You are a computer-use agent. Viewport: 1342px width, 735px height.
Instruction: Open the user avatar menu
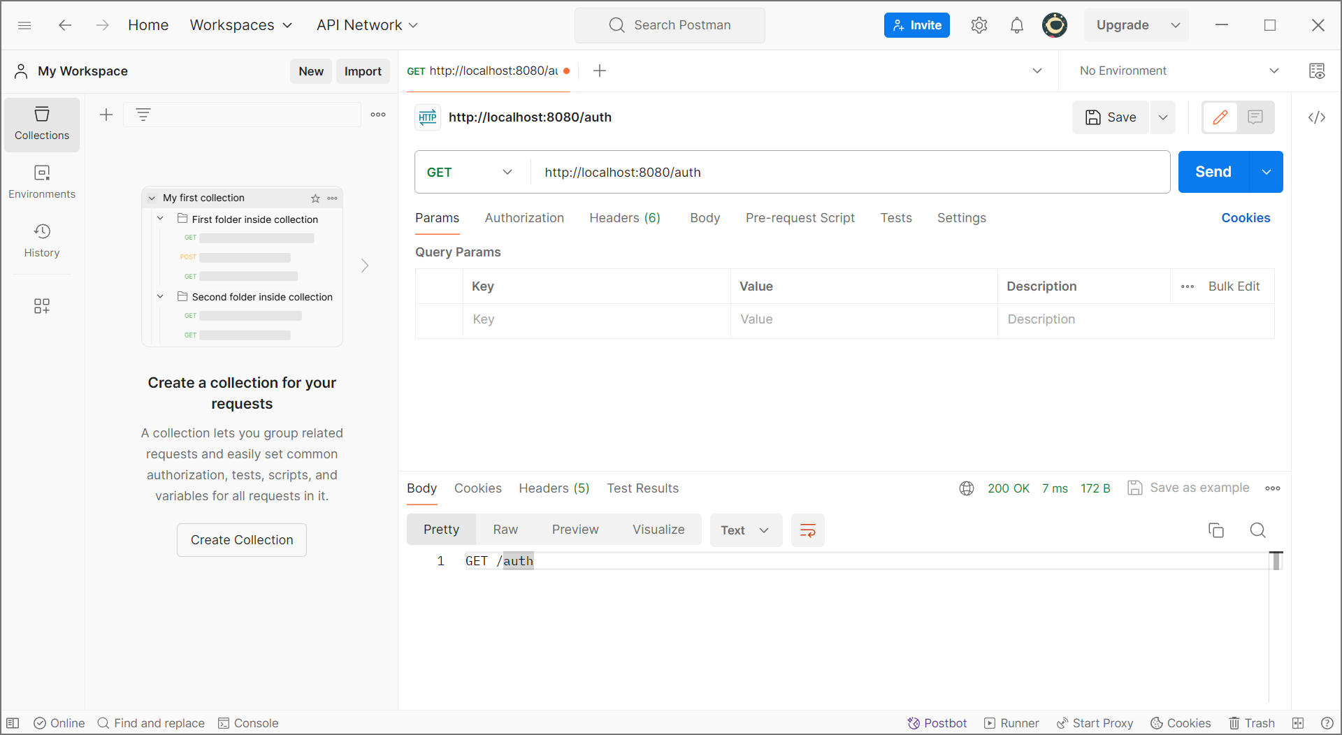(x=1055, y=25)
